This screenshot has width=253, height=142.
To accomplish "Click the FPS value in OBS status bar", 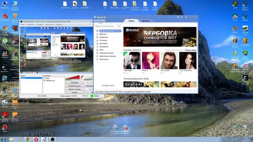I will 85,96.
